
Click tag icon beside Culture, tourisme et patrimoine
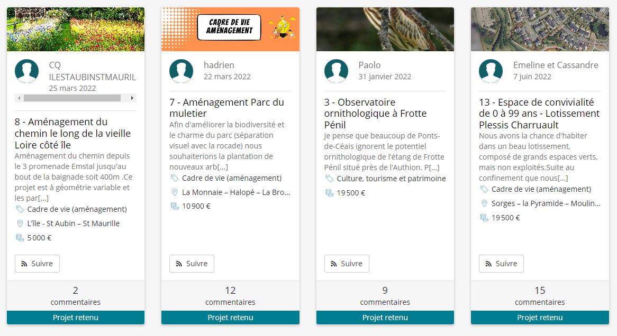pyautogui.click(x=329, y=179)
